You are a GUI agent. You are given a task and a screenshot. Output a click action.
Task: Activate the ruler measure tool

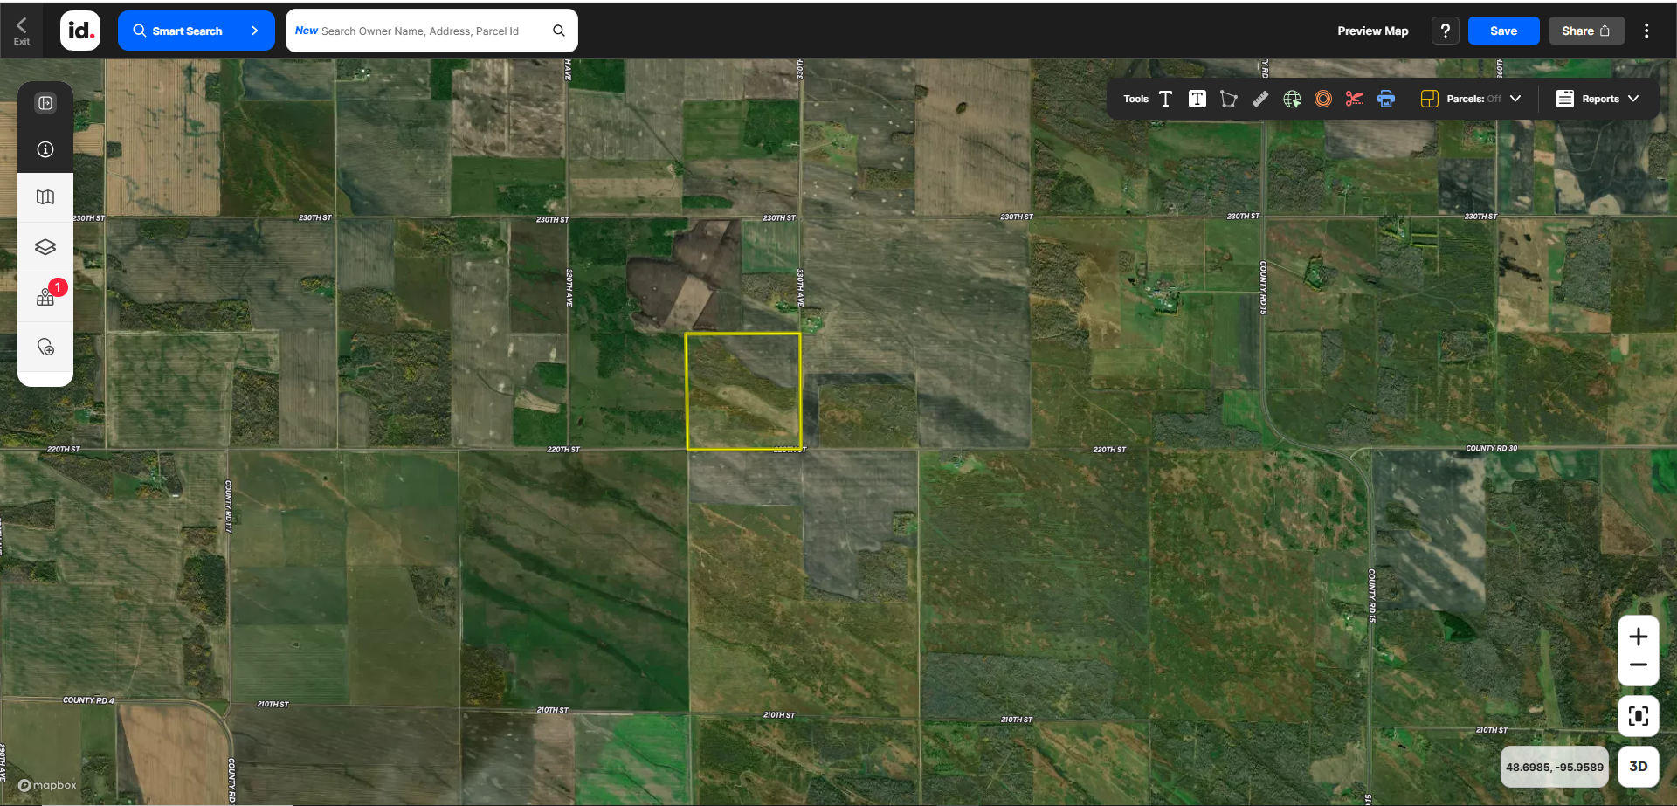click(x=1260, y=99)
